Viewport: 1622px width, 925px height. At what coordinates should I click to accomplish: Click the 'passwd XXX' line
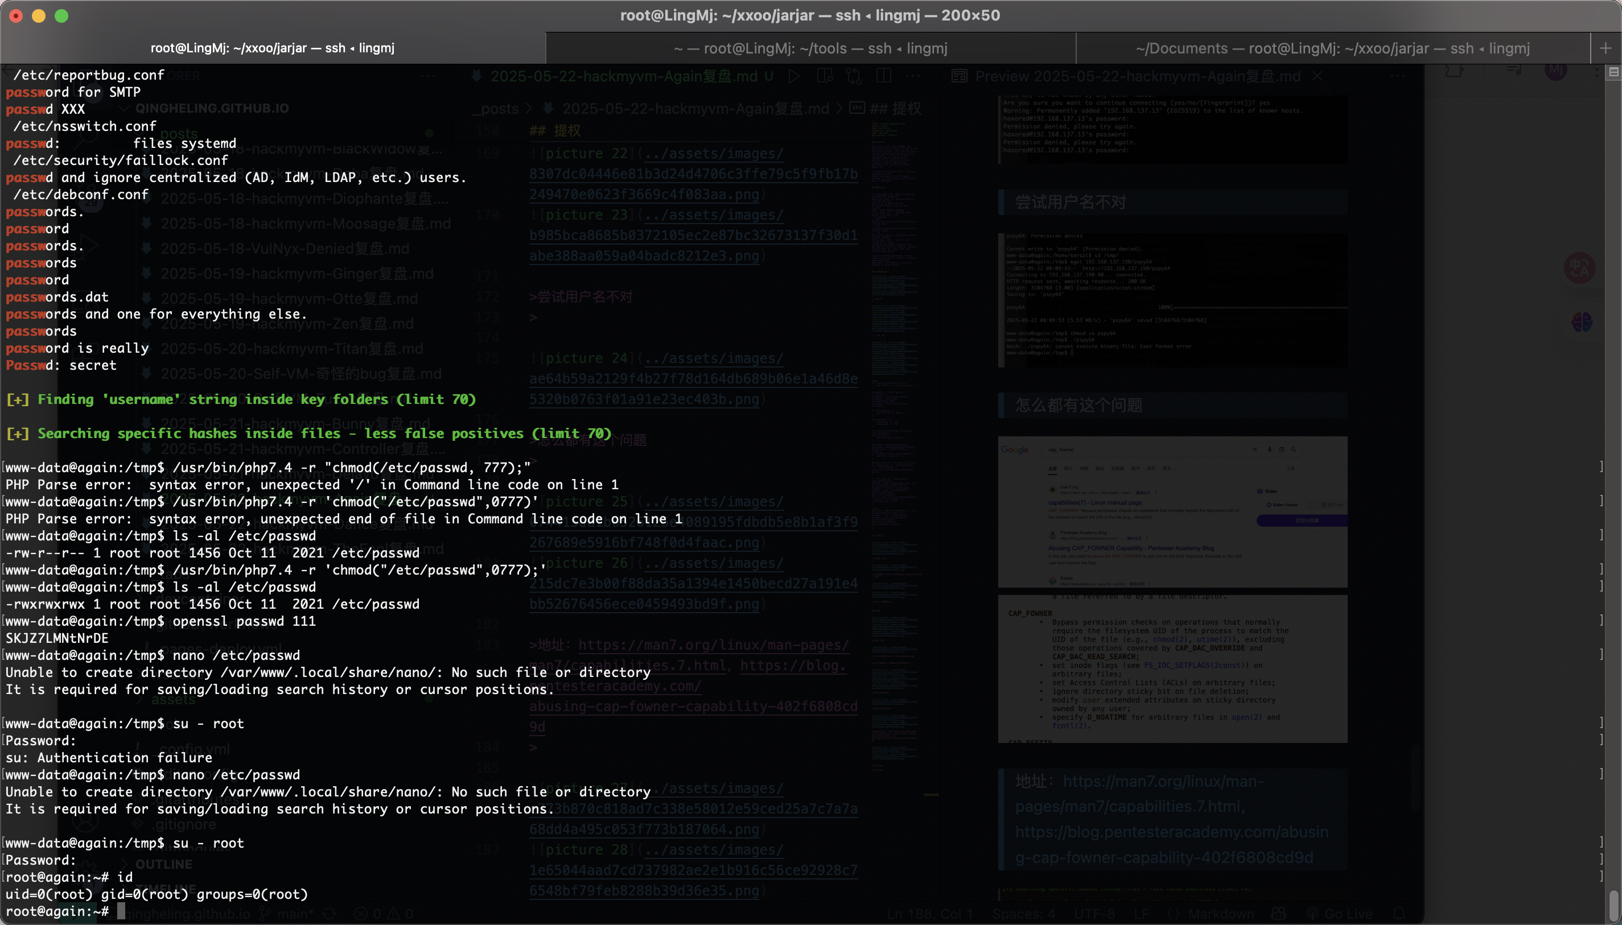click(x=45, y=109)
